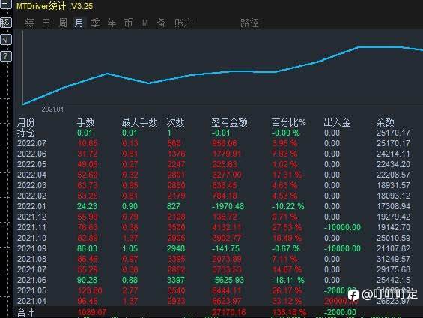This screenshot has height=318, width=423.
Task: Click the 2021.04 chart axis marker
Action: [x=52, y=109]
